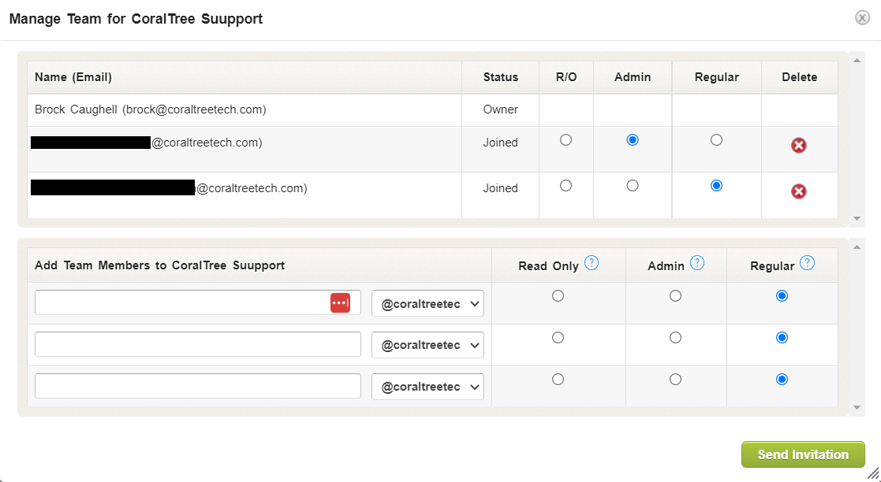This screenshot has width=881, height=482.
Task: Open domain dropdown in first add-member row
Action: tap(427, 303)
